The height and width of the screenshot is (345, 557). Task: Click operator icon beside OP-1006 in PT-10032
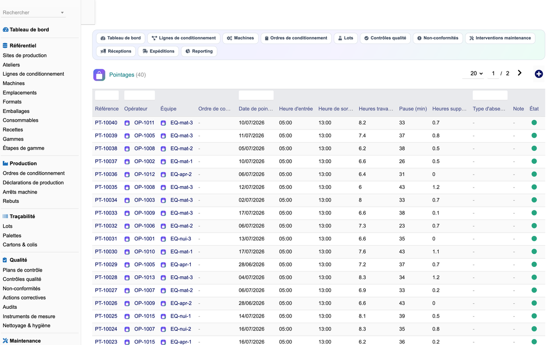pyautogui.click(x=127, y=226)
